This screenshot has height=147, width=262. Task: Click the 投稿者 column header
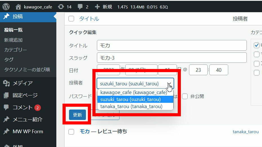(240, 19)
